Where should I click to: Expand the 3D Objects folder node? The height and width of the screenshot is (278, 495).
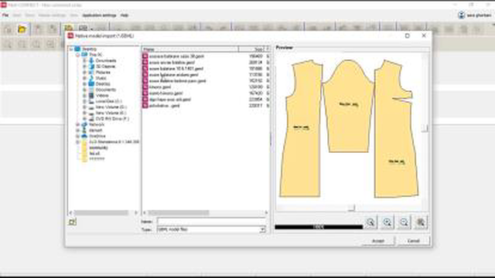(x=84, y=66)
